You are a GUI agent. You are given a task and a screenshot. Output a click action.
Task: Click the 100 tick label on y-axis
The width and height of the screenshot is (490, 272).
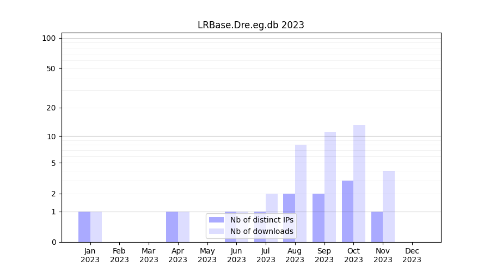[x=49, y=38]
